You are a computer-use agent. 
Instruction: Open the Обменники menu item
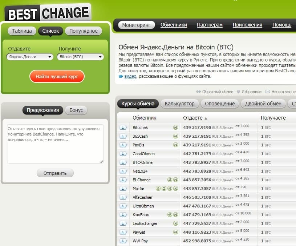[174, 25]
